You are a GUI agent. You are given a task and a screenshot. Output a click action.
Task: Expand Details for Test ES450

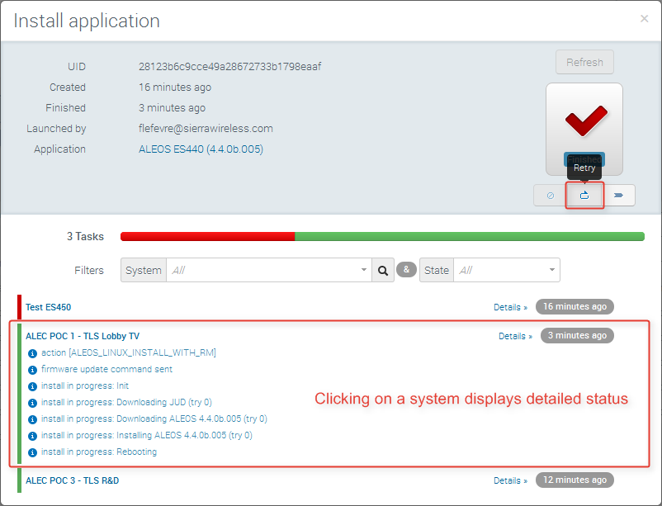(x=510, y=307)
